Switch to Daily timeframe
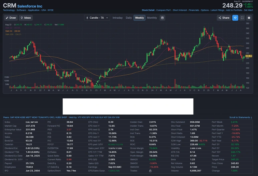This screenshot has height=176, width=258. coord(129,18)
